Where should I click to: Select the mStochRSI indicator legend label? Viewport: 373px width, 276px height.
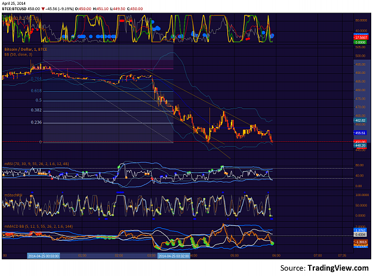14,195
